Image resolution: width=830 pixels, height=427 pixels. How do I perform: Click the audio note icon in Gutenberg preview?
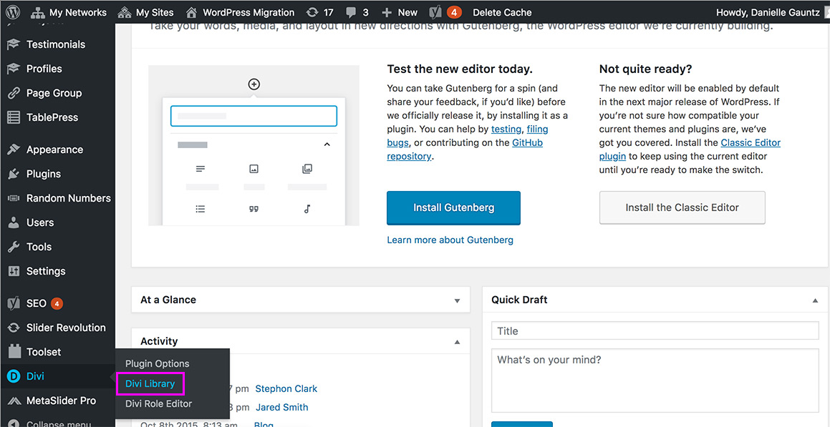[307, 209]
